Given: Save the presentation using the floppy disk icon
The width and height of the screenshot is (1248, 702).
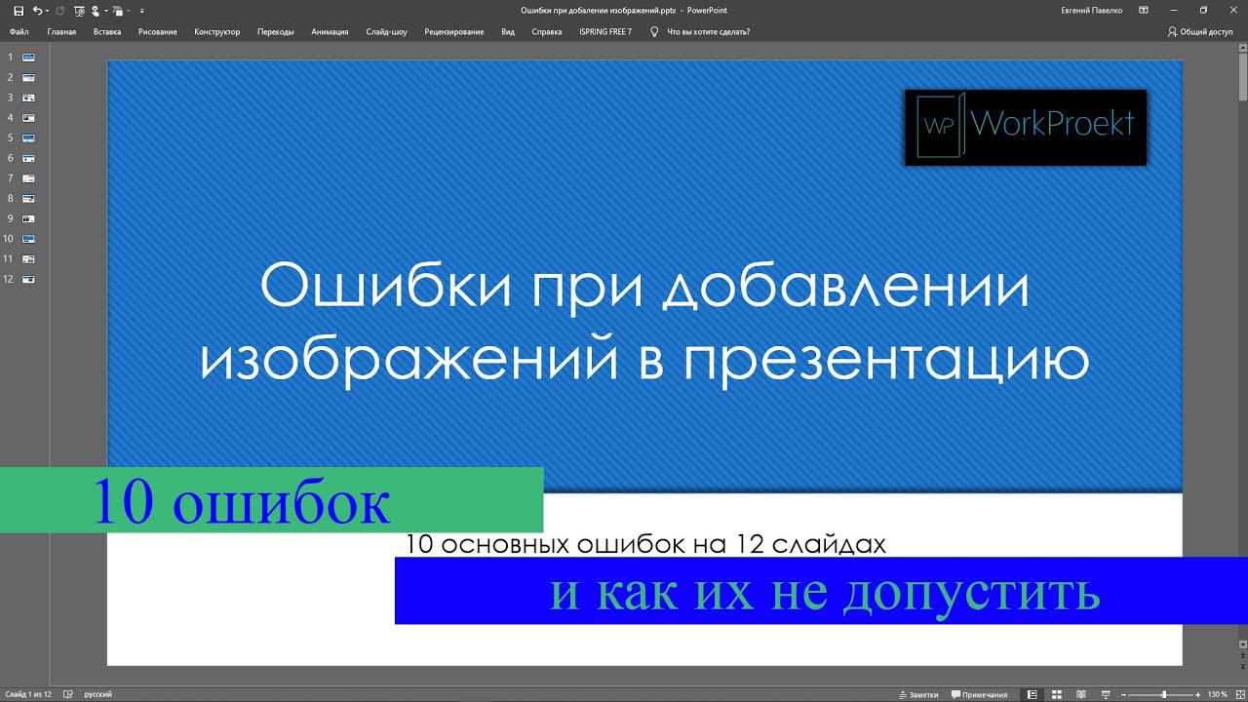Looking at the screenshot, I should click(x=19, y=11).
